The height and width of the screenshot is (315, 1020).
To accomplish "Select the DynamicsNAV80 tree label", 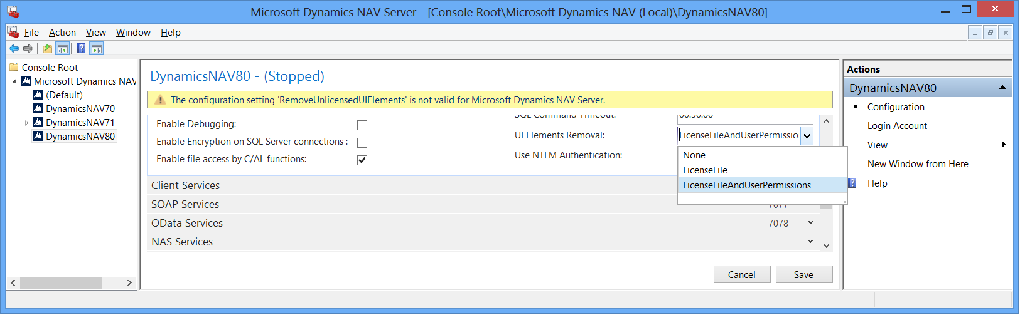I will tap(80, 137).
